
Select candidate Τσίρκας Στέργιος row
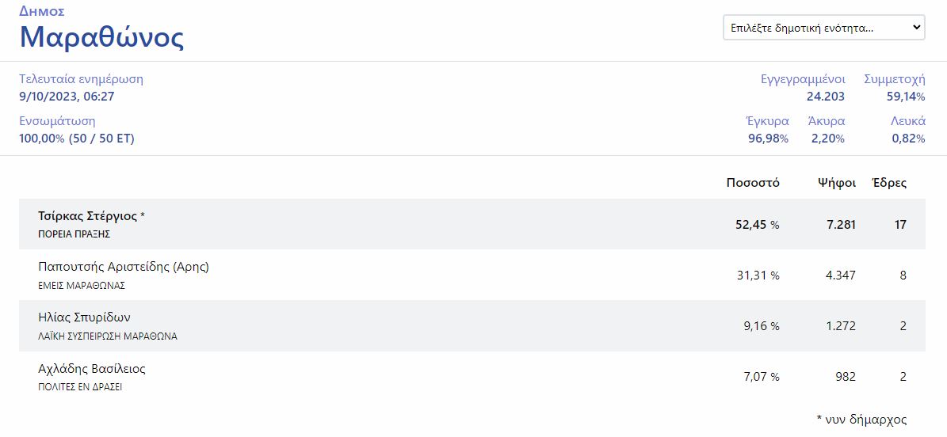[x=91, y=216]
